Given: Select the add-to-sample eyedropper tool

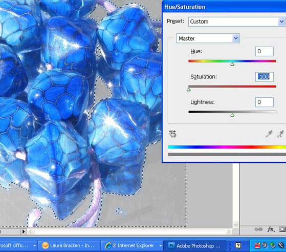Looking at the screenshot, I should pyautogui.click(x=280, y=134).
